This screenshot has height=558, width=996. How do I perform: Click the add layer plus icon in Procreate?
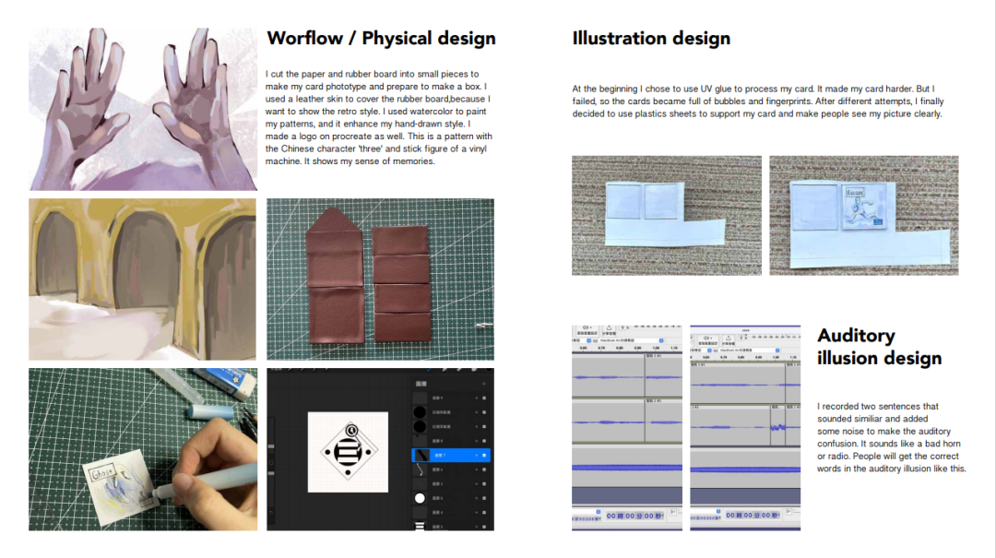pos(482,383)
